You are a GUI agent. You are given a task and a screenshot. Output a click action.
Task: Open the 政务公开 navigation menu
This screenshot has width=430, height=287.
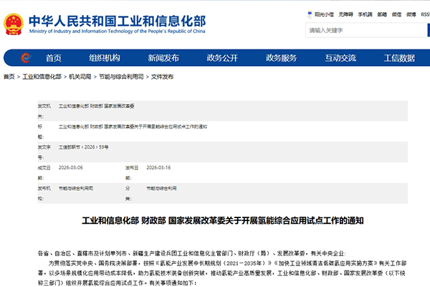pos(222,58)
